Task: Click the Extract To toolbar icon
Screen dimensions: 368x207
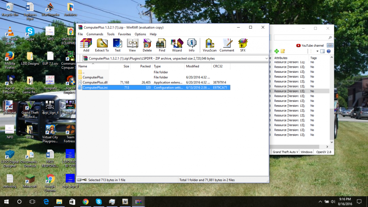Action: 102,45
